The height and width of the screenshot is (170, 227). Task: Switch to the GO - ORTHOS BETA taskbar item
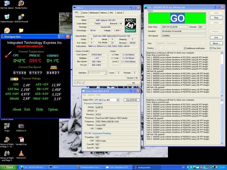tap(33, 167)
